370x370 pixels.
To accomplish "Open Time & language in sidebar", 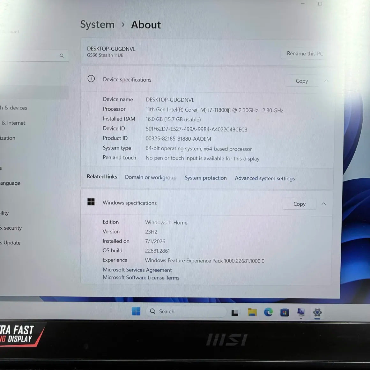I will point(11,183).
